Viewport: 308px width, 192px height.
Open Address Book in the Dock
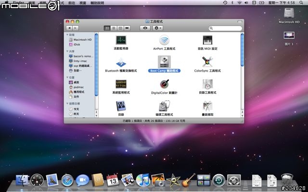tap(98, 180)
